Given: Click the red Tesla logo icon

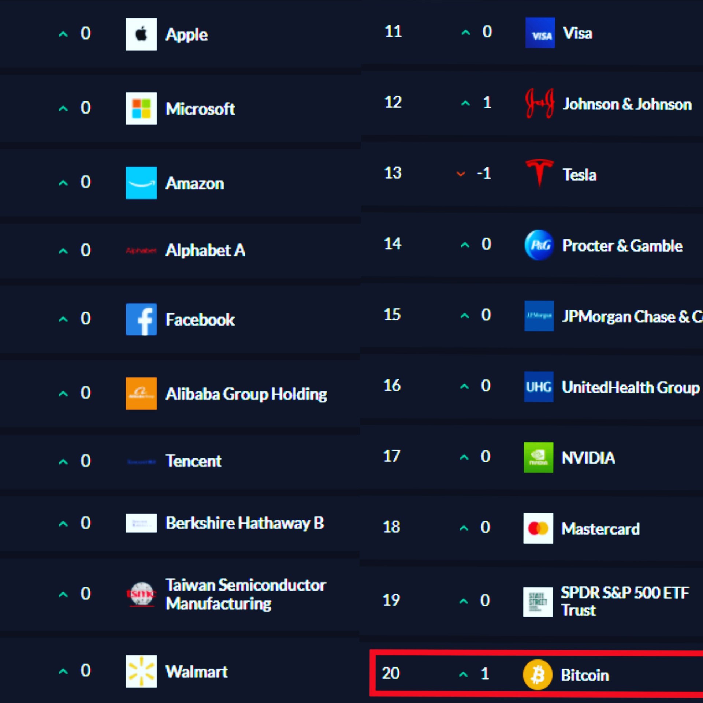Looking at the screenshot, I should click(x=539, y=173).
